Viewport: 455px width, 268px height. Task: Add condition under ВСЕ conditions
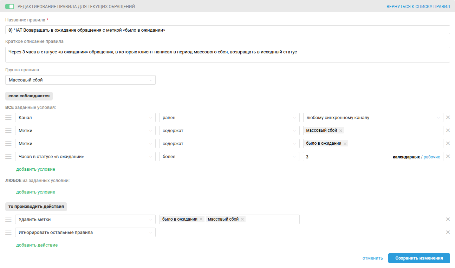[35, 169]
